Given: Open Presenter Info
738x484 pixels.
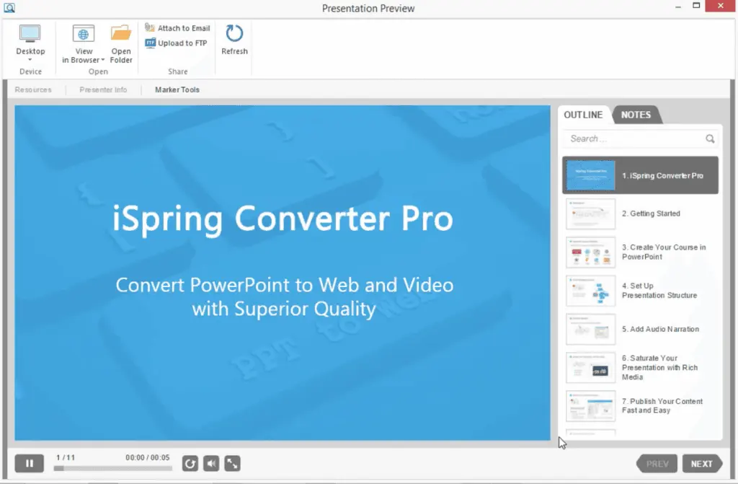Looking at the screenshot, I should coord(103,89).
